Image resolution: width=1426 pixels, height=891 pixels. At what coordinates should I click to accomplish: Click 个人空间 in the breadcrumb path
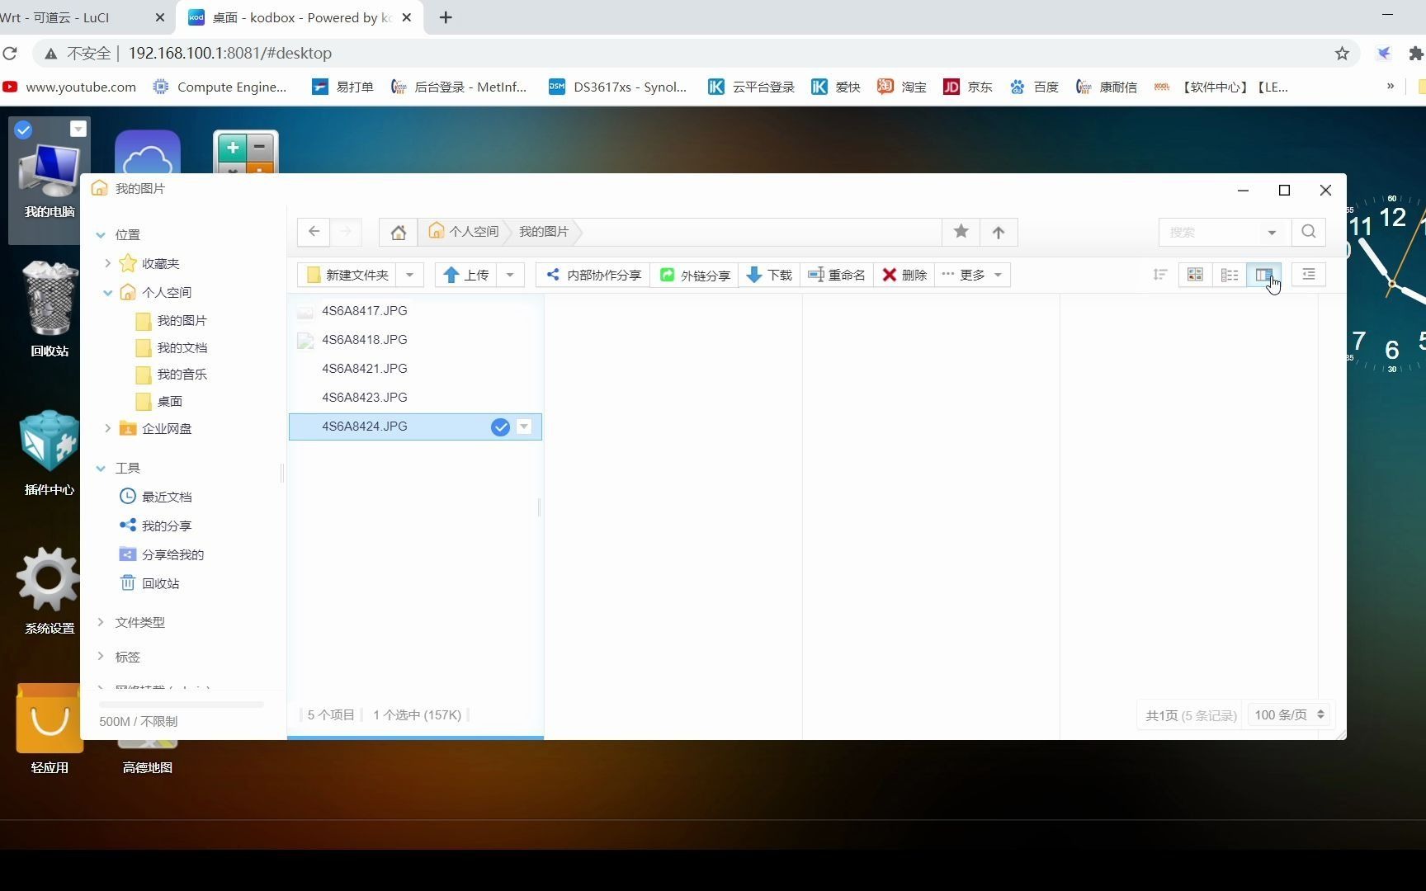[464, 232]
